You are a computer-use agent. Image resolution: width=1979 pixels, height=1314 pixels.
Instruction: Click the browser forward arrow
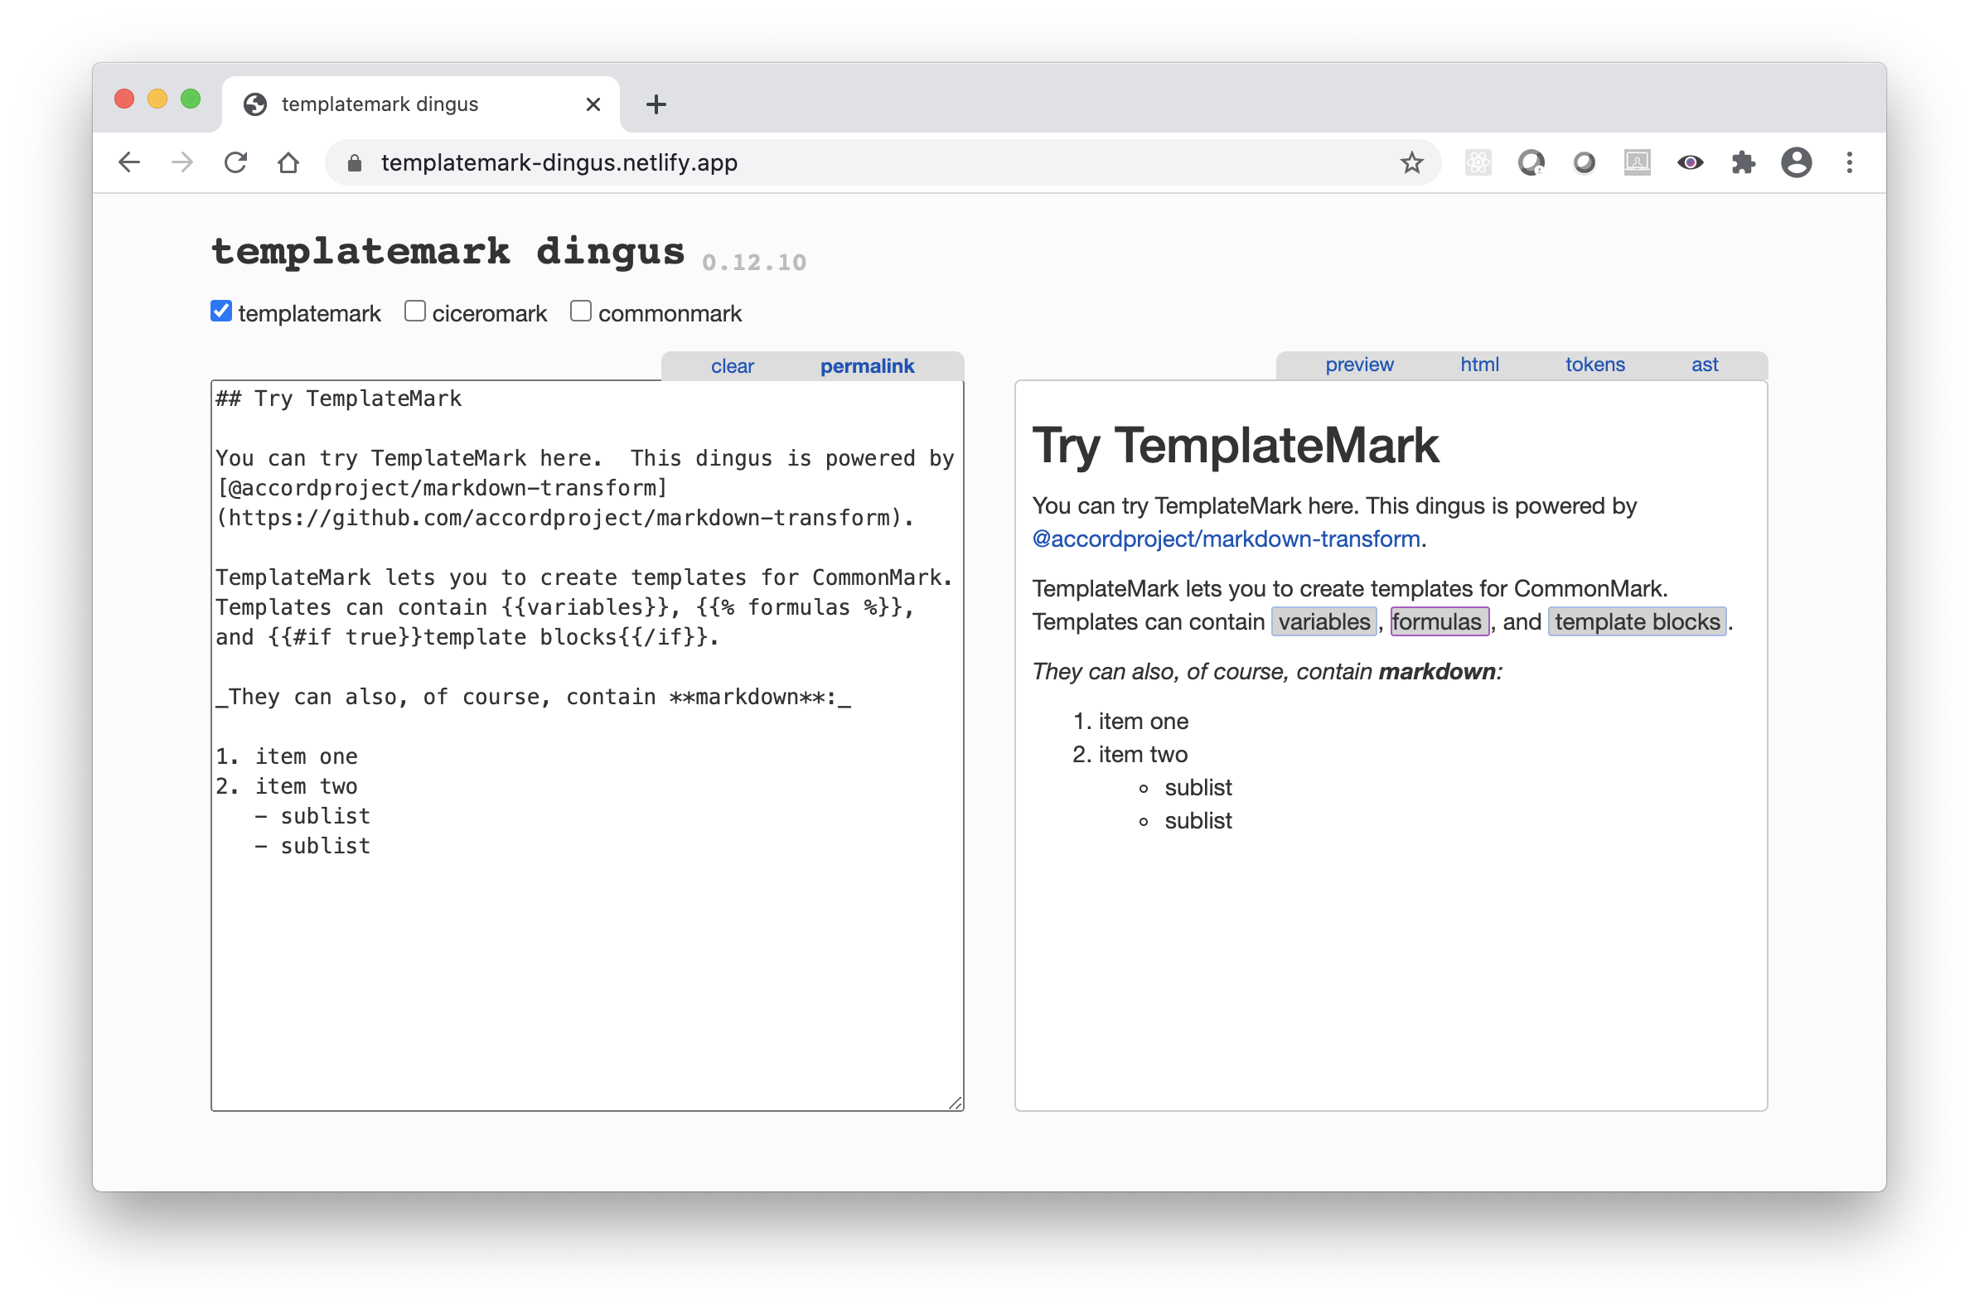(x=181, y=162)
